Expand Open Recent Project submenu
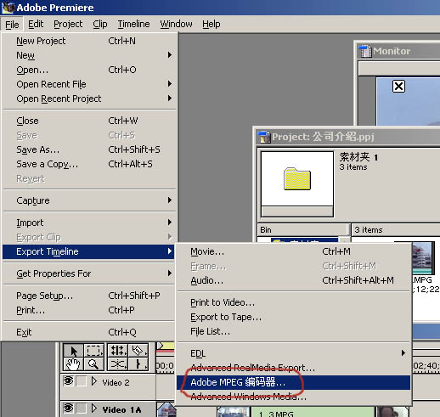 click(170, 99)
